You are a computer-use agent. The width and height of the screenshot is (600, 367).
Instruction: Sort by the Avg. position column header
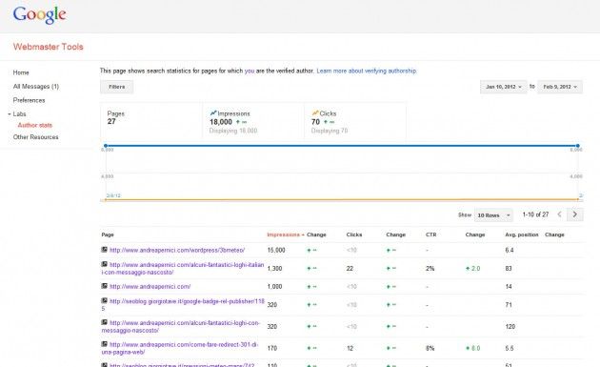click(522, 234)
